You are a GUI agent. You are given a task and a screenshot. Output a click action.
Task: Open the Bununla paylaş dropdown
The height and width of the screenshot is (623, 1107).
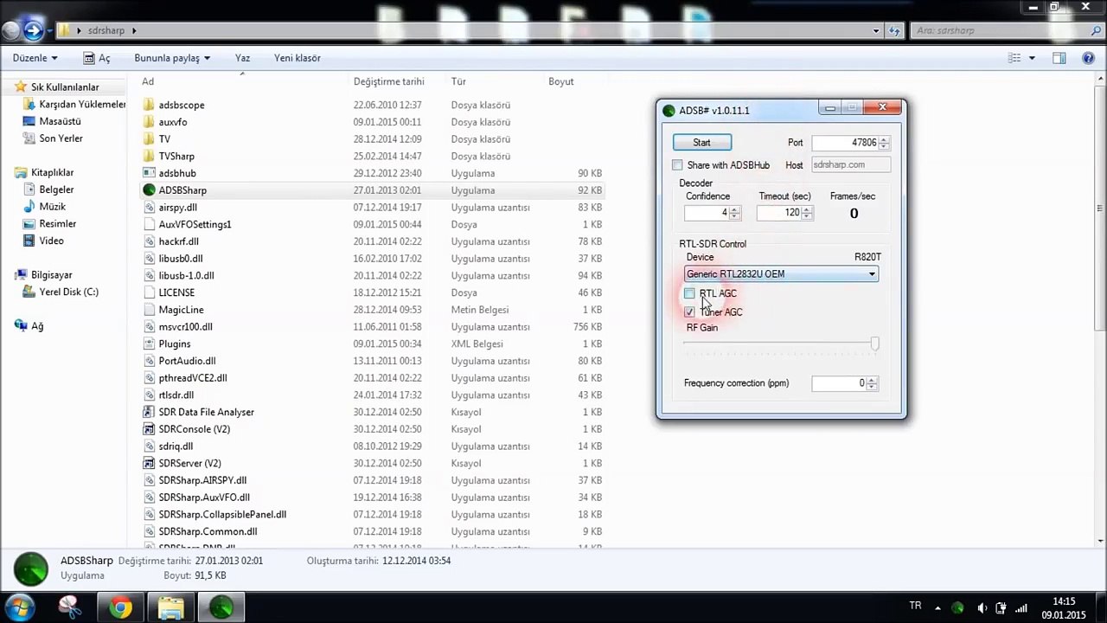172,58
